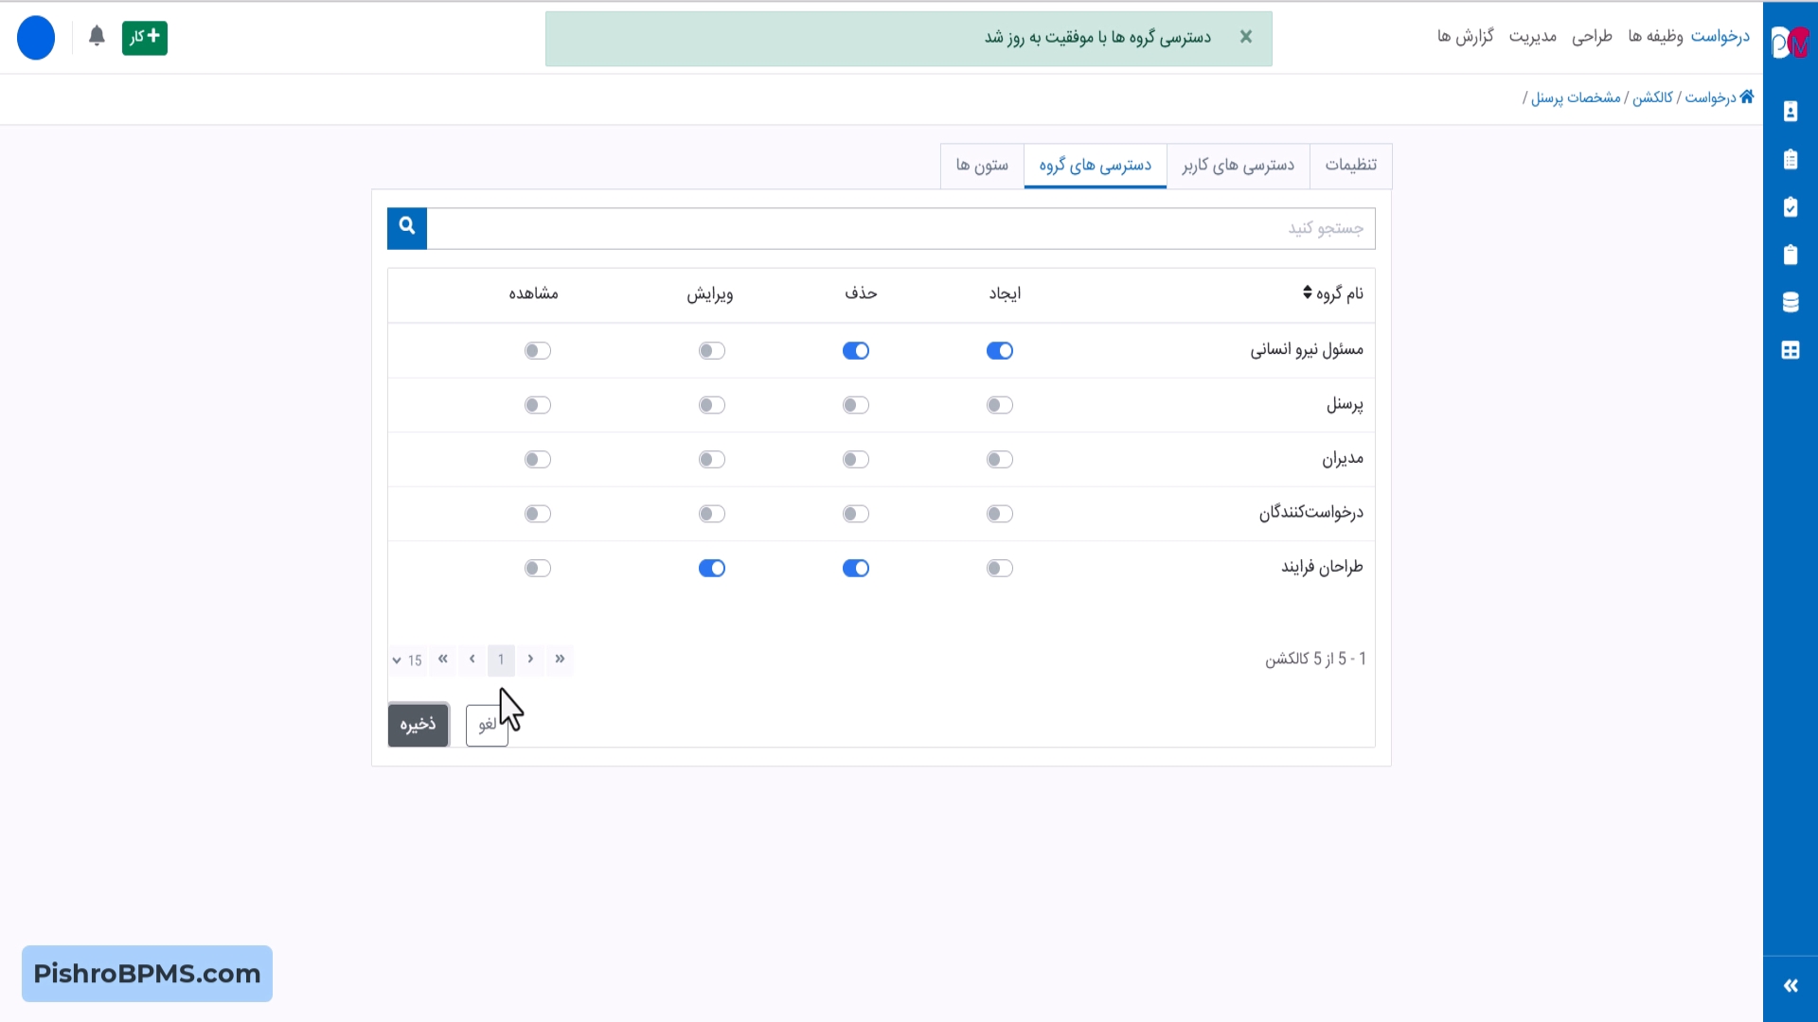This screenshot has height=1022, width=1818.
Task: Open the page size 15 dropdown
Action: click(407, 661)
